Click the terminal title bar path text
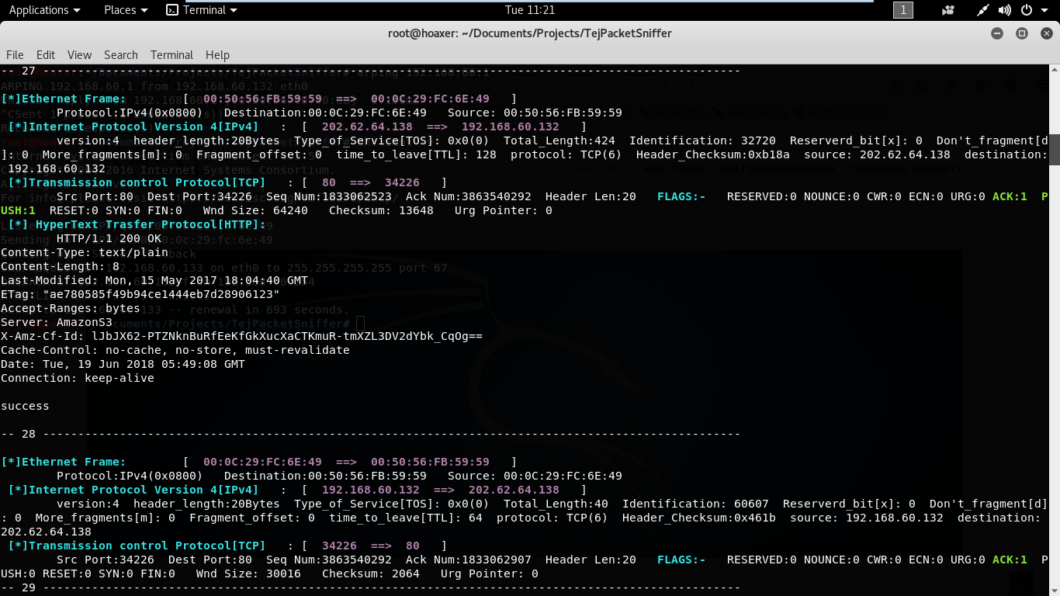 click(x=530, y=33)
